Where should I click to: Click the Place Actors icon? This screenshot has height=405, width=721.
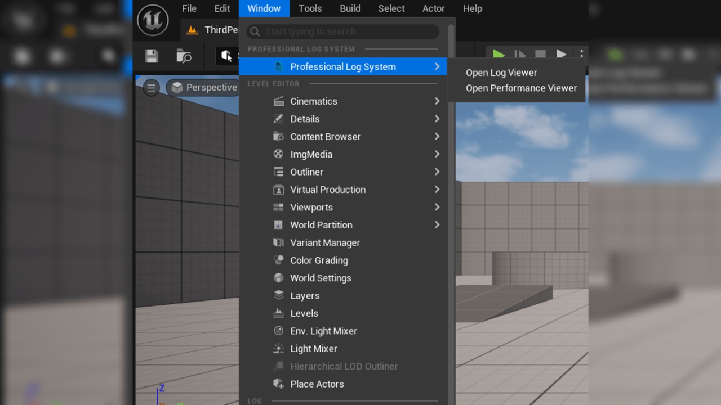pyautogui.click(x=278, y=384)
